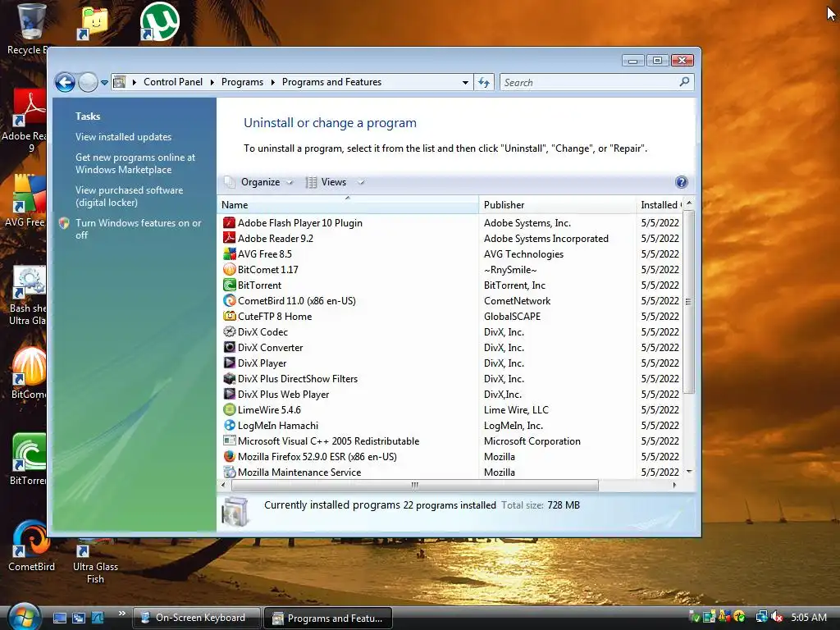Open recent pages dropdown beside forward button

tap(104, 83)
